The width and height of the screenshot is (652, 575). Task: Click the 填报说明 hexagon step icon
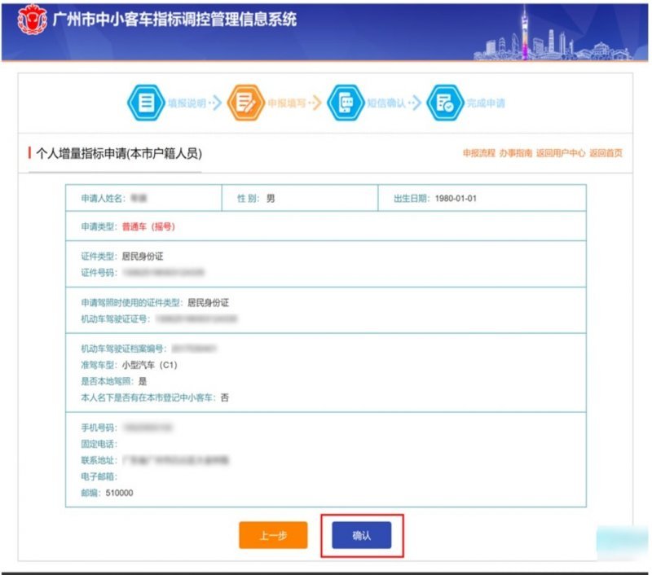147,103
